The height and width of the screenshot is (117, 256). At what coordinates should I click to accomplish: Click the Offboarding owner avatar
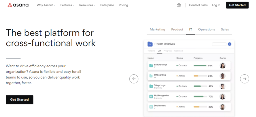pos(222,76)
